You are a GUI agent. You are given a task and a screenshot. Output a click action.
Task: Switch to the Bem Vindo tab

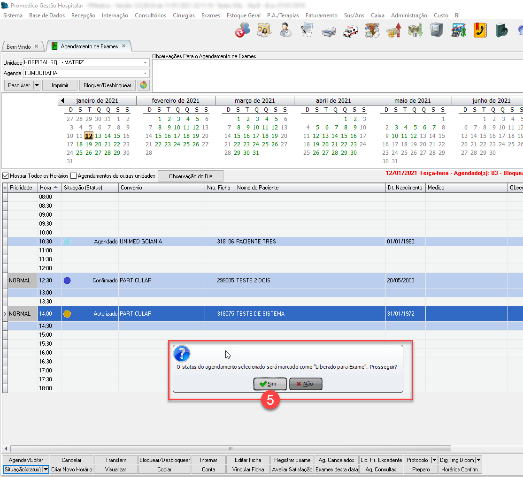18,46
